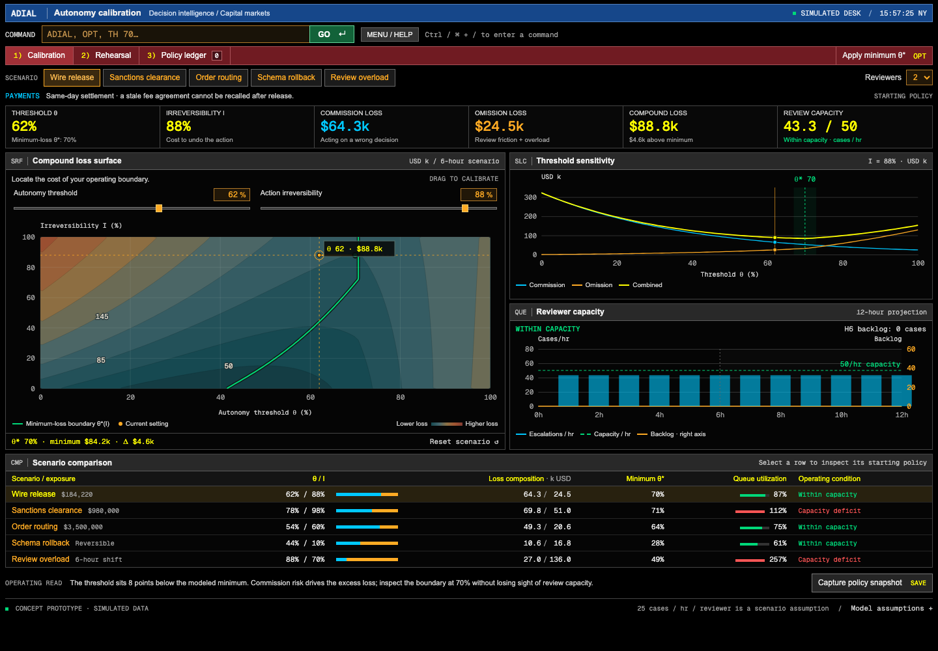938x651 pixels.
Task: Select the Order routing scenario
Action: pyautogui.click(x=219, y=77)
